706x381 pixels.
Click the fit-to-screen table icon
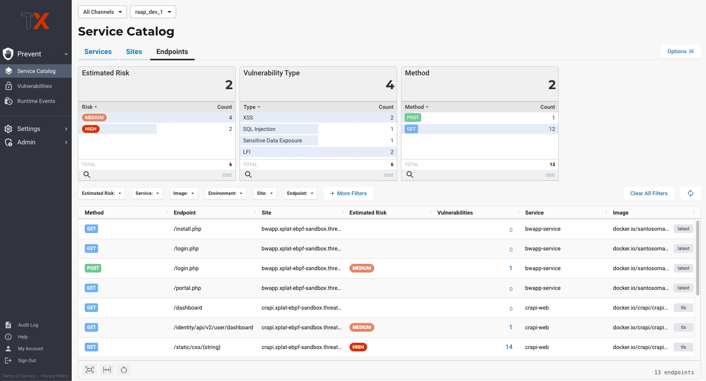point(90,370)
